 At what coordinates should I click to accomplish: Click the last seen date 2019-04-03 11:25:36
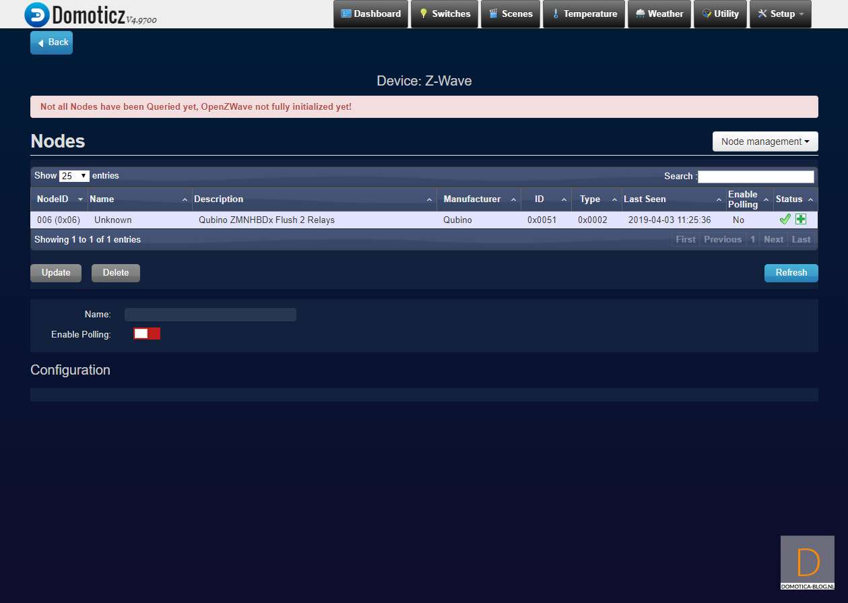(x=670, y=220)
